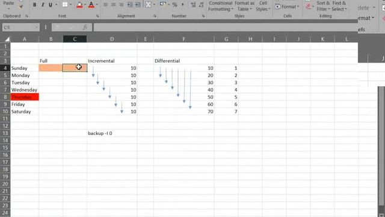Select the red Thursday cell
The image size is (385, 217).
(x=25, y=97)
